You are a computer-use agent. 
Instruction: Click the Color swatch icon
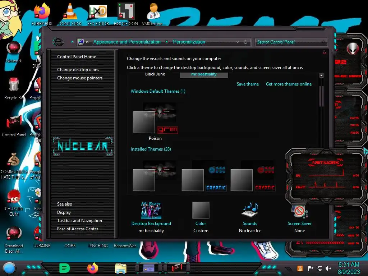[201, 210]
